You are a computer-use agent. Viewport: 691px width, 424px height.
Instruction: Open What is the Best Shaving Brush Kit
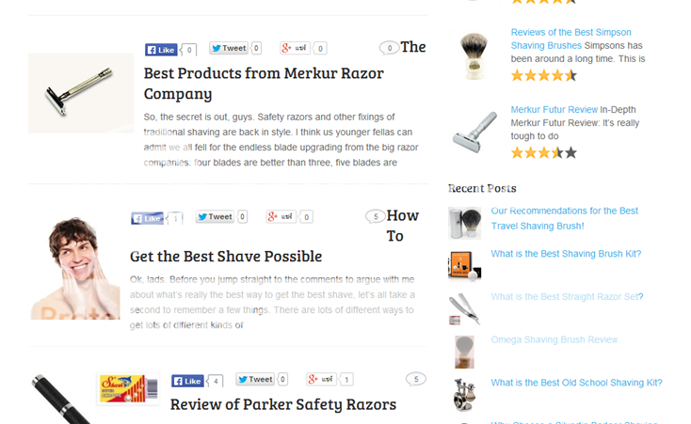click(x=566, y=254)
